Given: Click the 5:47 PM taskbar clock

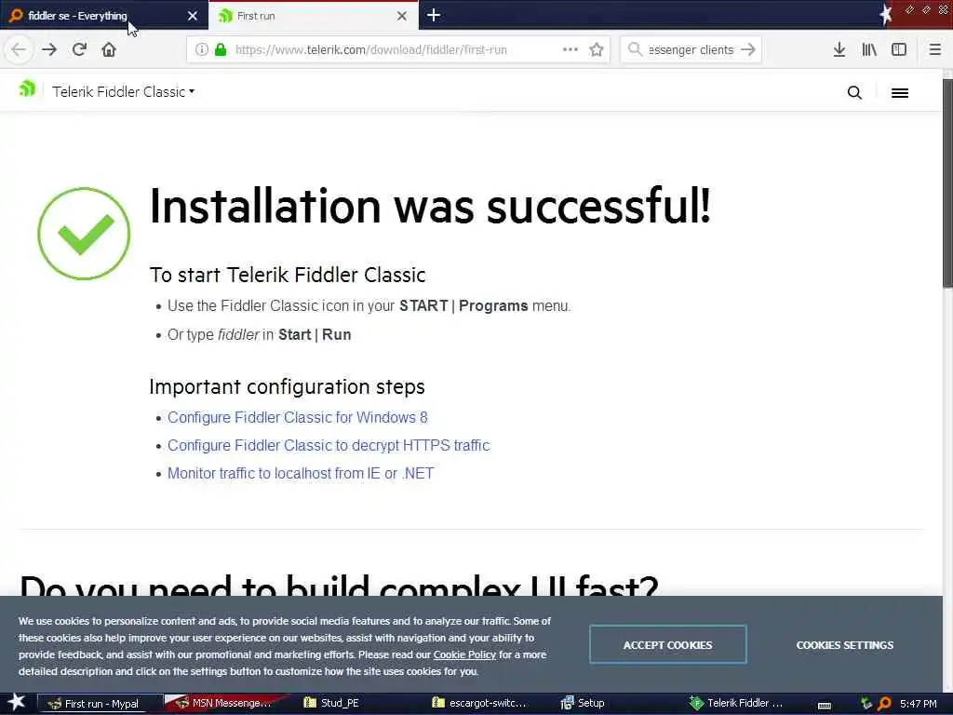Looking at the screenshot, I should click(918, 704).
